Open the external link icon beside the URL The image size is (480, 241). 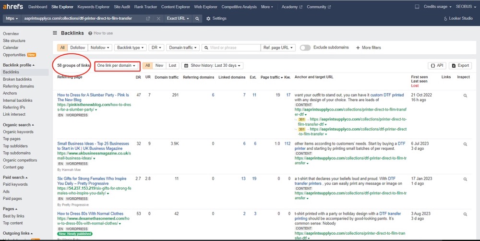[x=148, y=19]
